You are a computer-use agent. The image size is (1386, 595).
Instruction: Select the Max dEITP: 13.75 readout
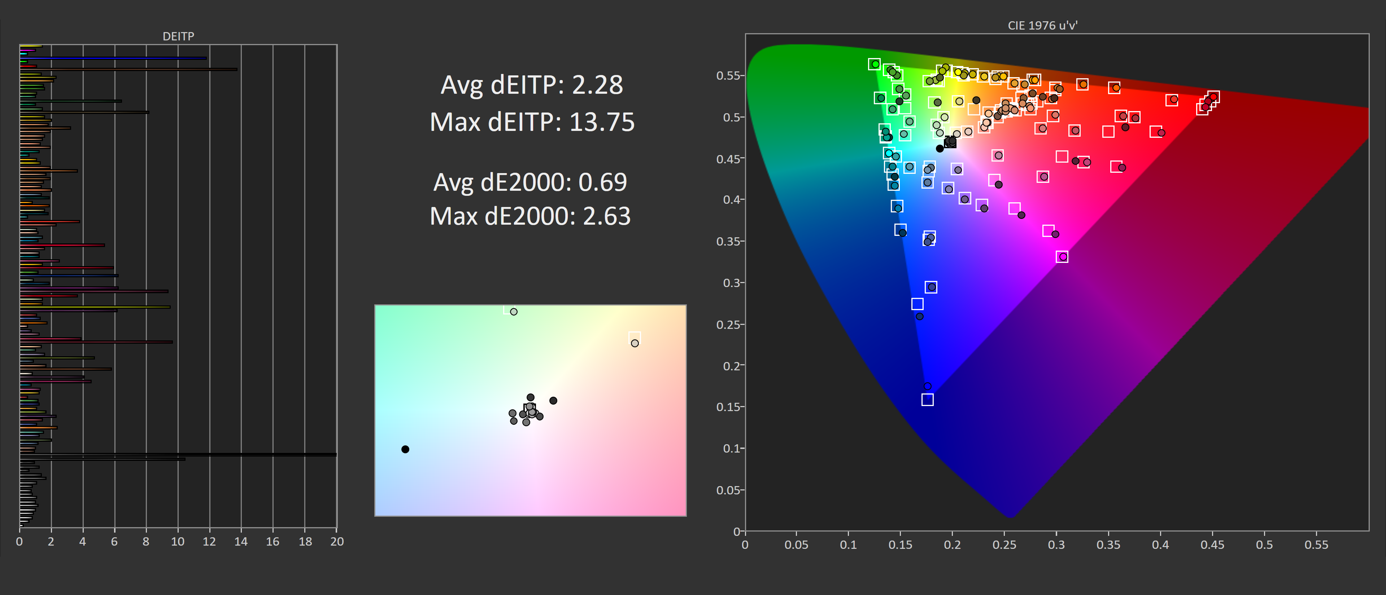tap(532, 122)
